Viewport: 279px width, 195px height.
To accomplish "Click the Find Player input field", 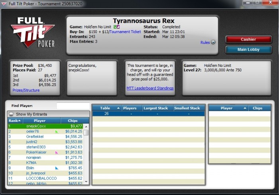I will [x=73, y=106].
